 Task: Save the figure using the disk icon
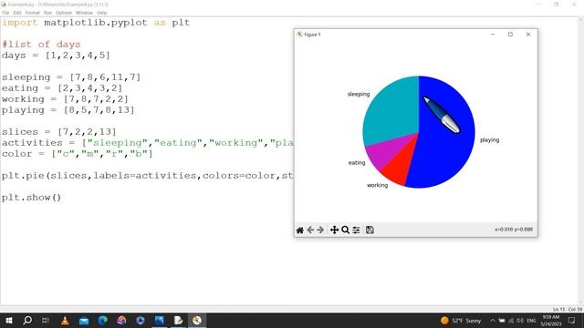coord(370,231)
